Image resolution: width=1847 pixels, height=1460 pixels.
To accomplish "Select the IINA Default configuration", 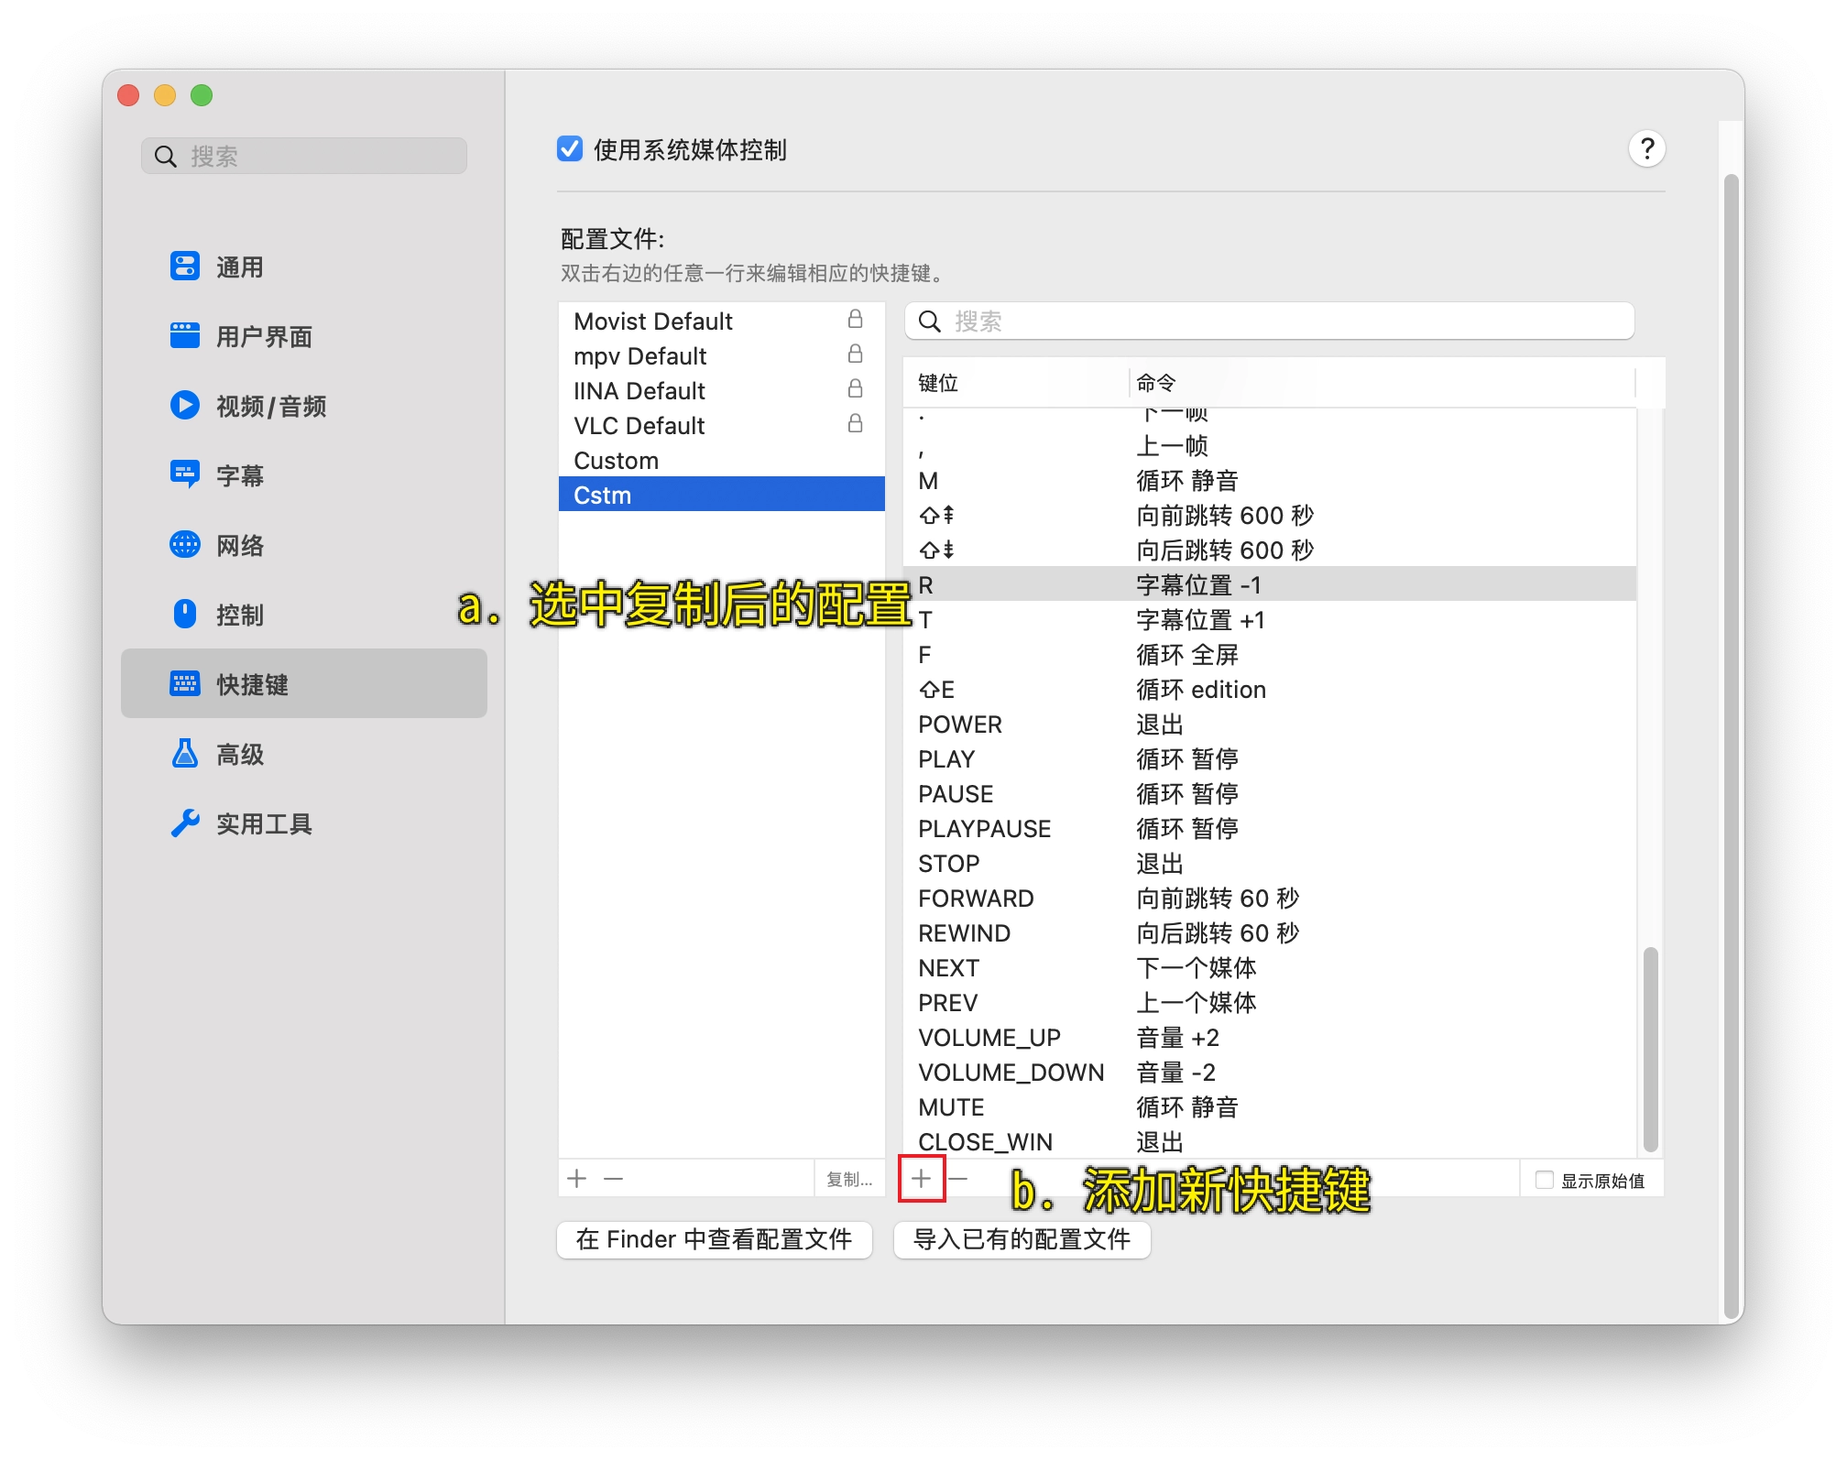I will point(639,391).
